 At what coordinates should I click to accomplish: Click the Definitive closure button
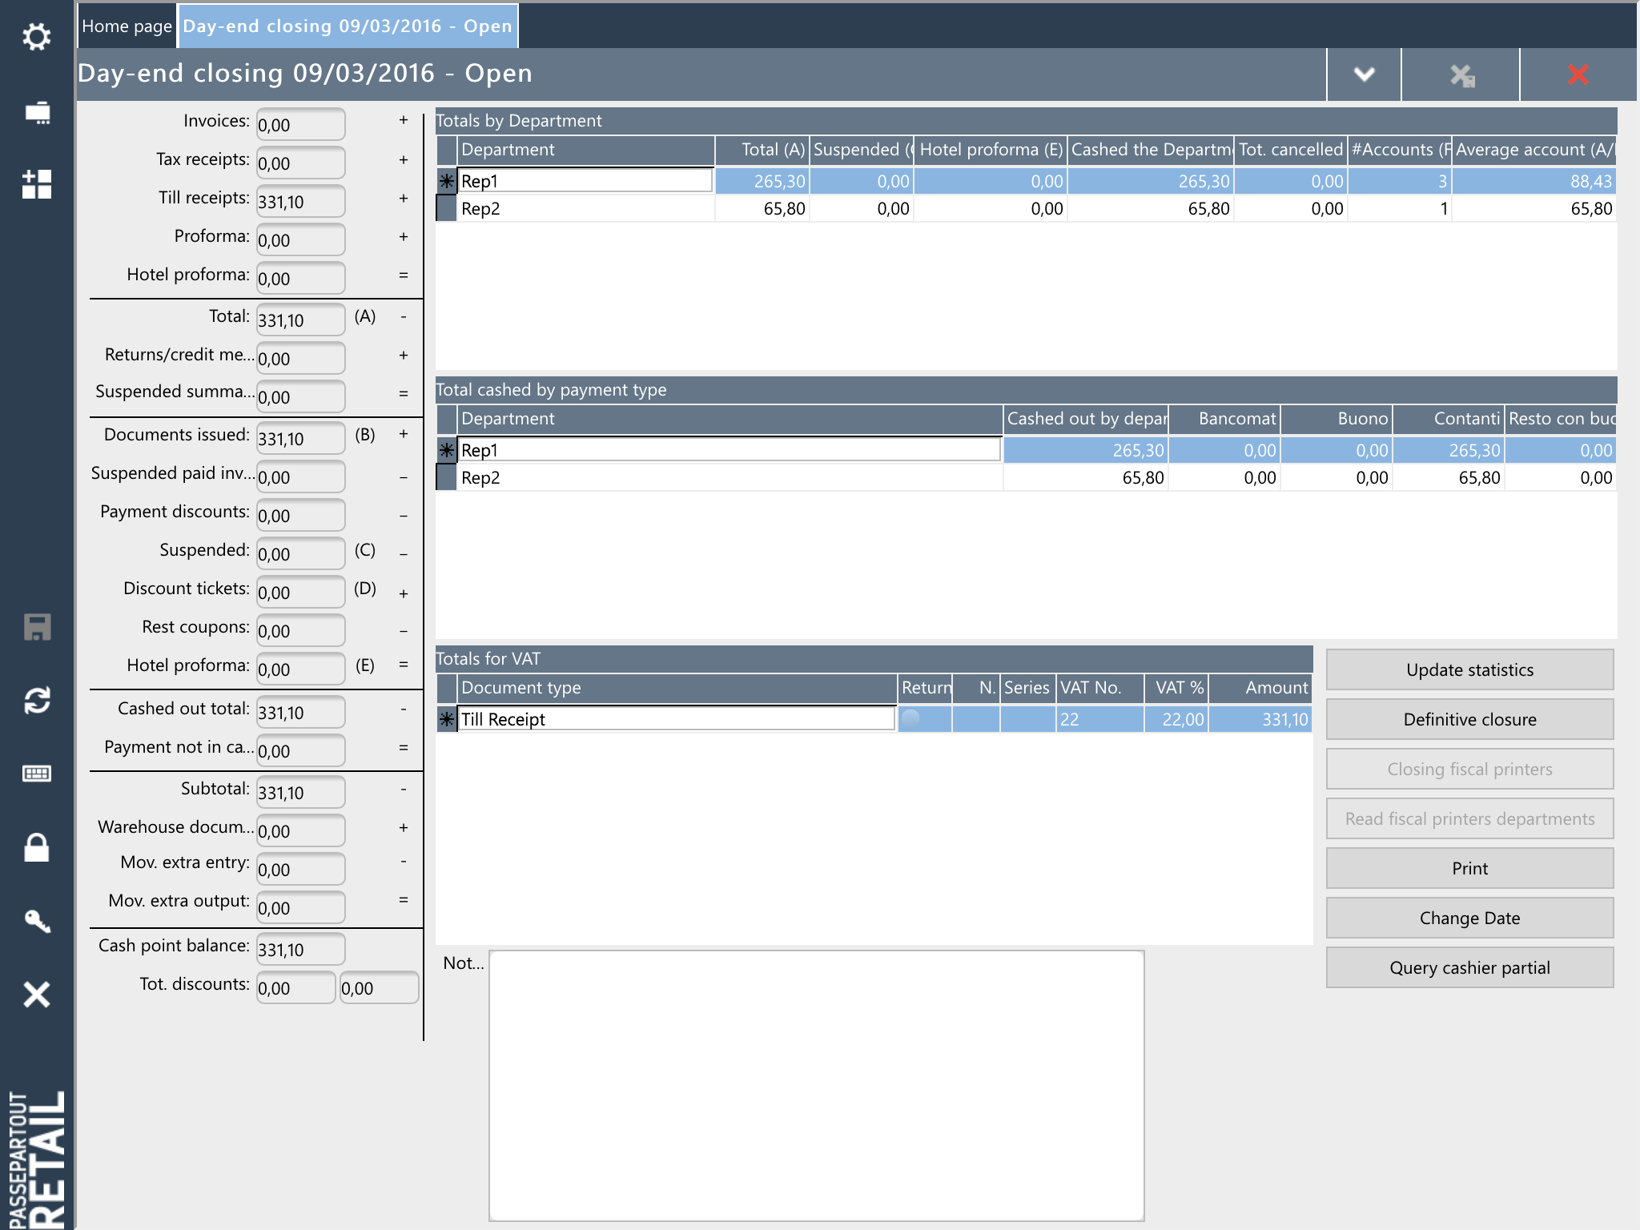point(1469,719)
